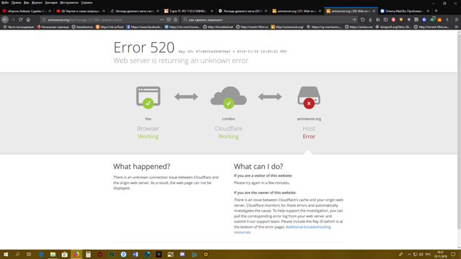Open the Вид menu
The height and width of the screenshot is (259, 461).
pos(26,3)
